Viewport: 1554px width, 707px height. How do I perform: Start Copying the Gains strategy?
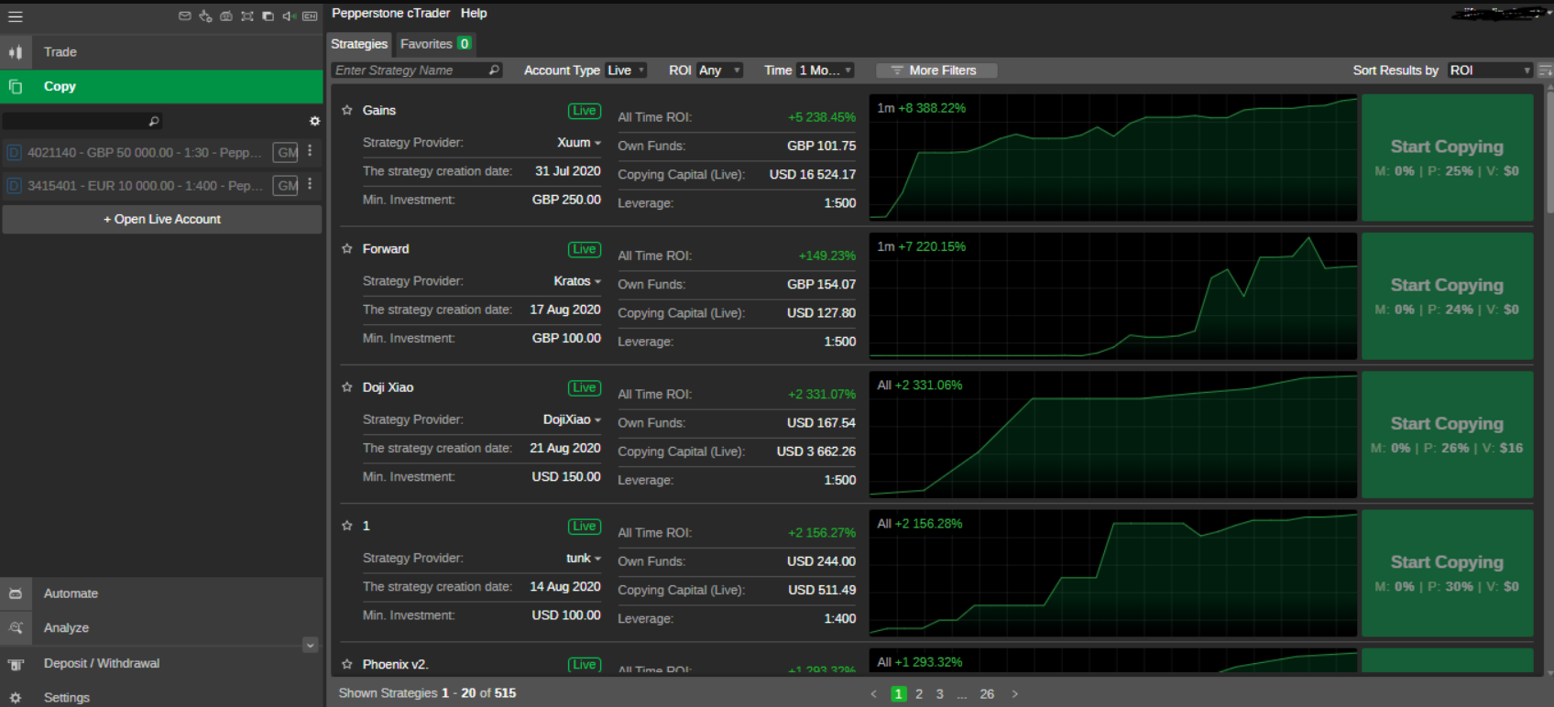coord(1447,158)
